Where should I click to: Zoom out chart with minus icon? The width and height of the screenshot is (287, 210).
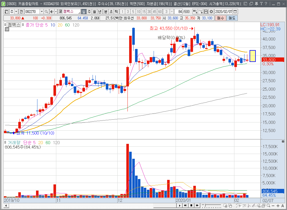(273, 205)
